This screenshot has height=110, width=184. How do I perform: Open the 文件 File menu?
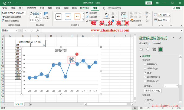[x=5, y=8]
